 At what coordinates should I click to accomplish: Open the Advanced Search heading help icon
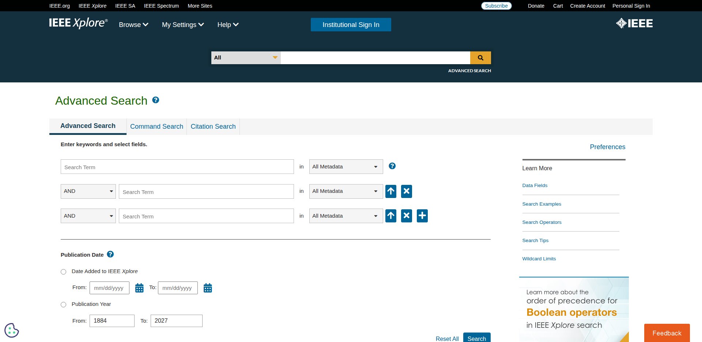point(156,100)
